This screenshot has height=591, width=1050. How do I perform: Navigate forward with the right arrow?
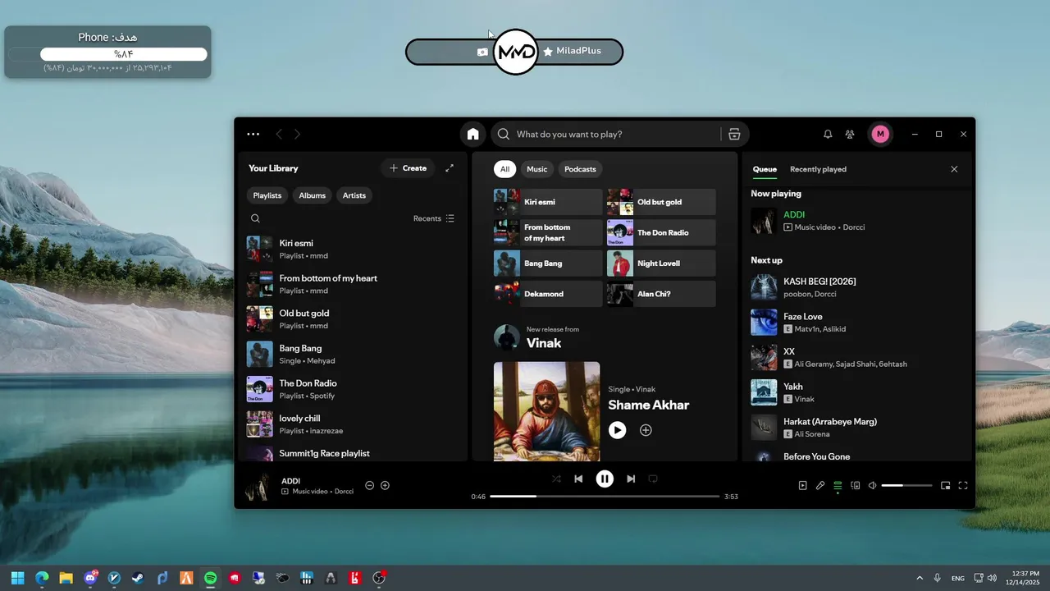297,134
